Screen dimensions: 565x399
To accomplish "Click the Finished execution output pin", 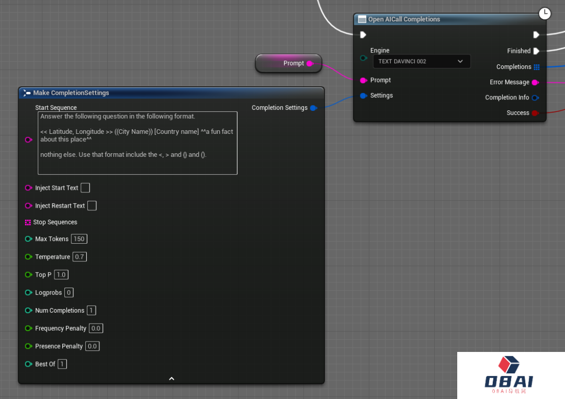I will [536, 51].
